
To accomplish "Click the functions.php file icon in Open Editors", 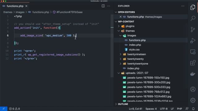I will 124,17.
